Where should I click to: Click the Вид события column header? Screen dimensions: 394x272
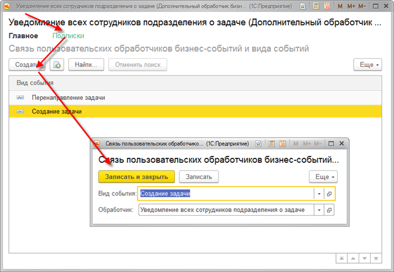coord(35,83)
